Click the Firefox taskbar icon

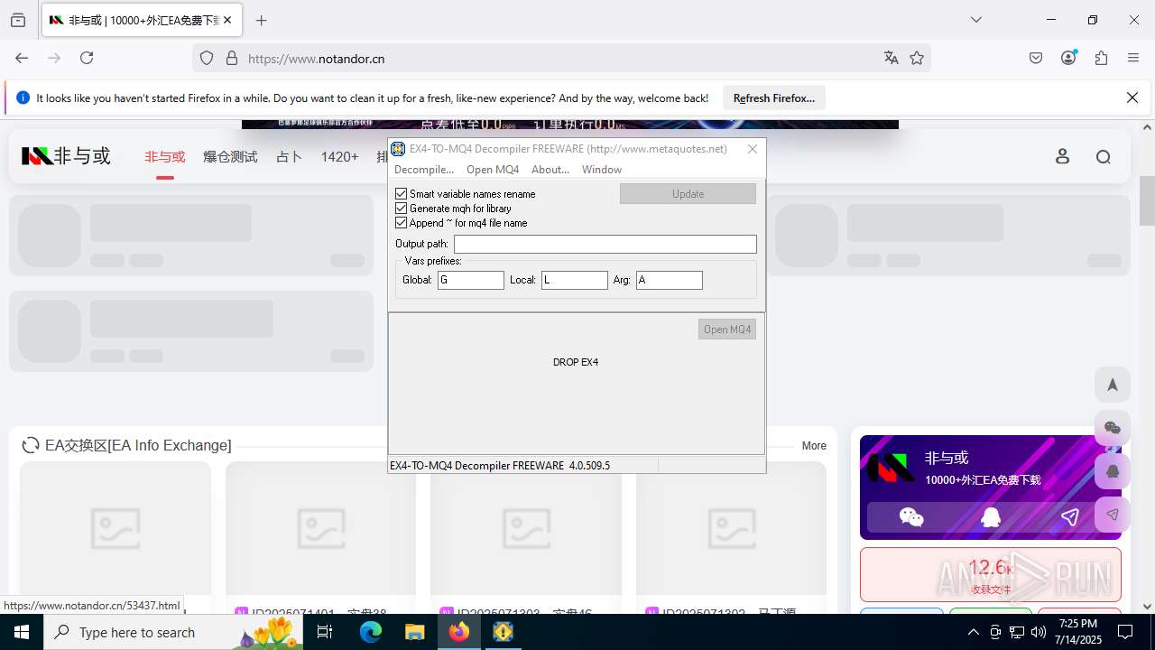(x=458, y=632)
